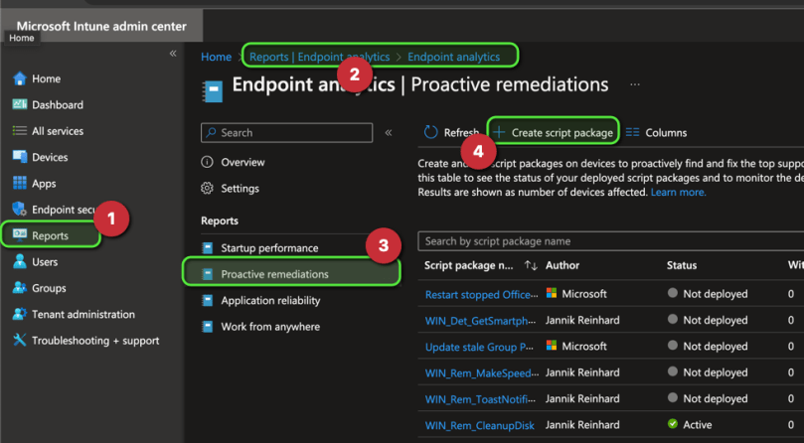Open WIN_Rem_CleanupDisk script package

coord(479,425)
